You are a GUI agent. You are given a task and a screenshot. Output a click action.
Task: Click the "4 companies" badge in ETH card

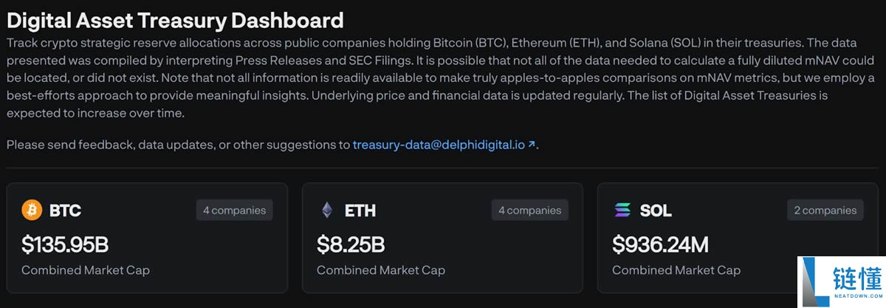tap(529, 211)
